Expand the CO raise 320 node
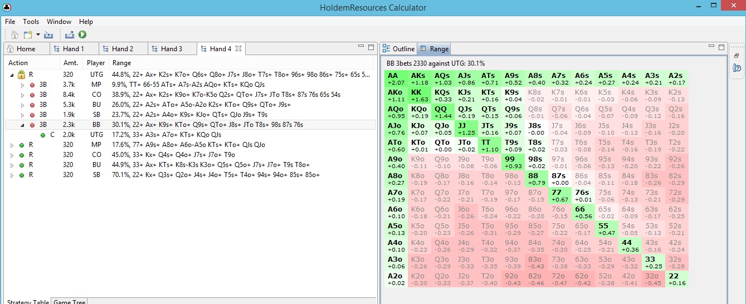This screenshot has width=746, height=304. (x=12, y=155)
